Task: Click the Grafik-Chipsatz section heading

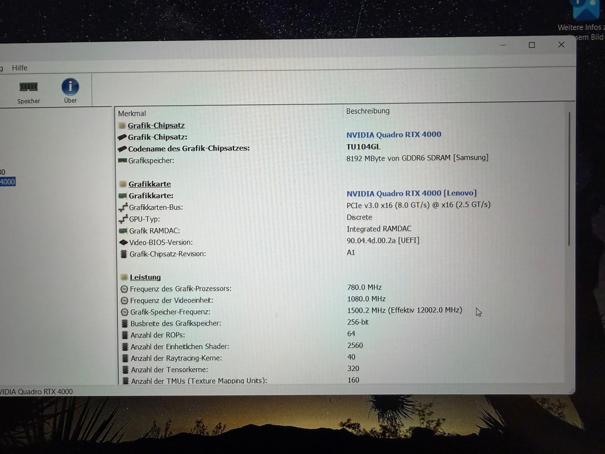Action: click(x=156, y=125)
